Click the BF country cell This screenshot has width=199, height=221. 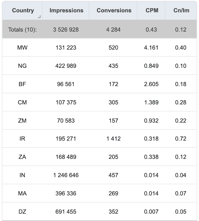[22, 84]
